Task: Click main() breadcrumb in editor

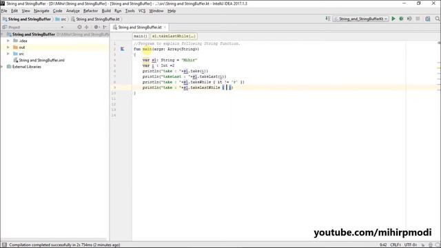Action: pyautogui.click(x=141, y=37)
